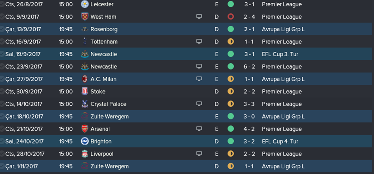Click the Stoke club crest
The width and height of the screenshot is (374, 174).
pyautogui.click(x=84, y=92)
